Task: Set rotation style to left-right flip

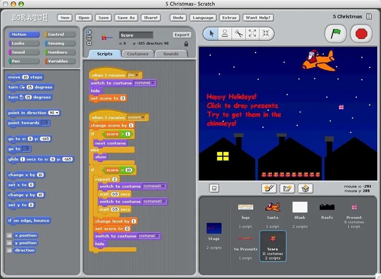Action: coord(89,38)
